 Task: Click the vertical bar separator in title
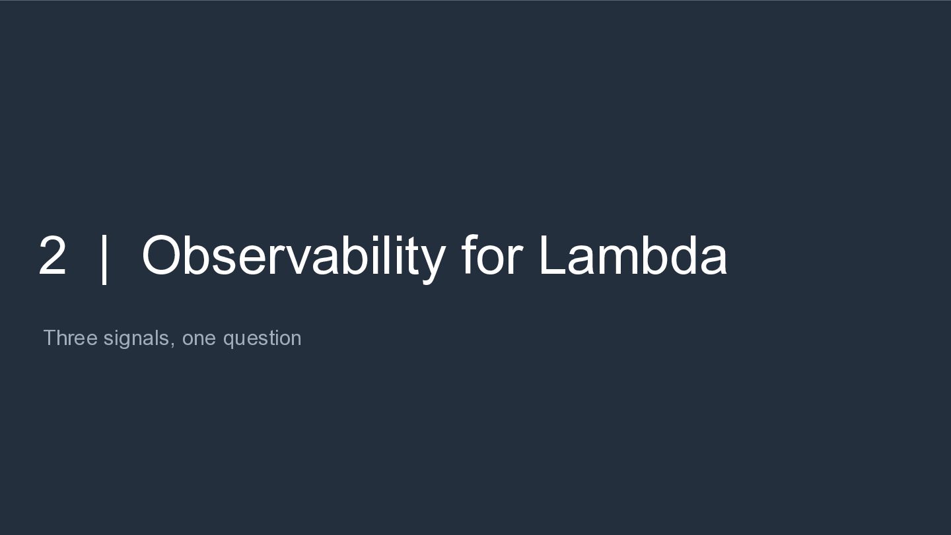tap(104, 258)
